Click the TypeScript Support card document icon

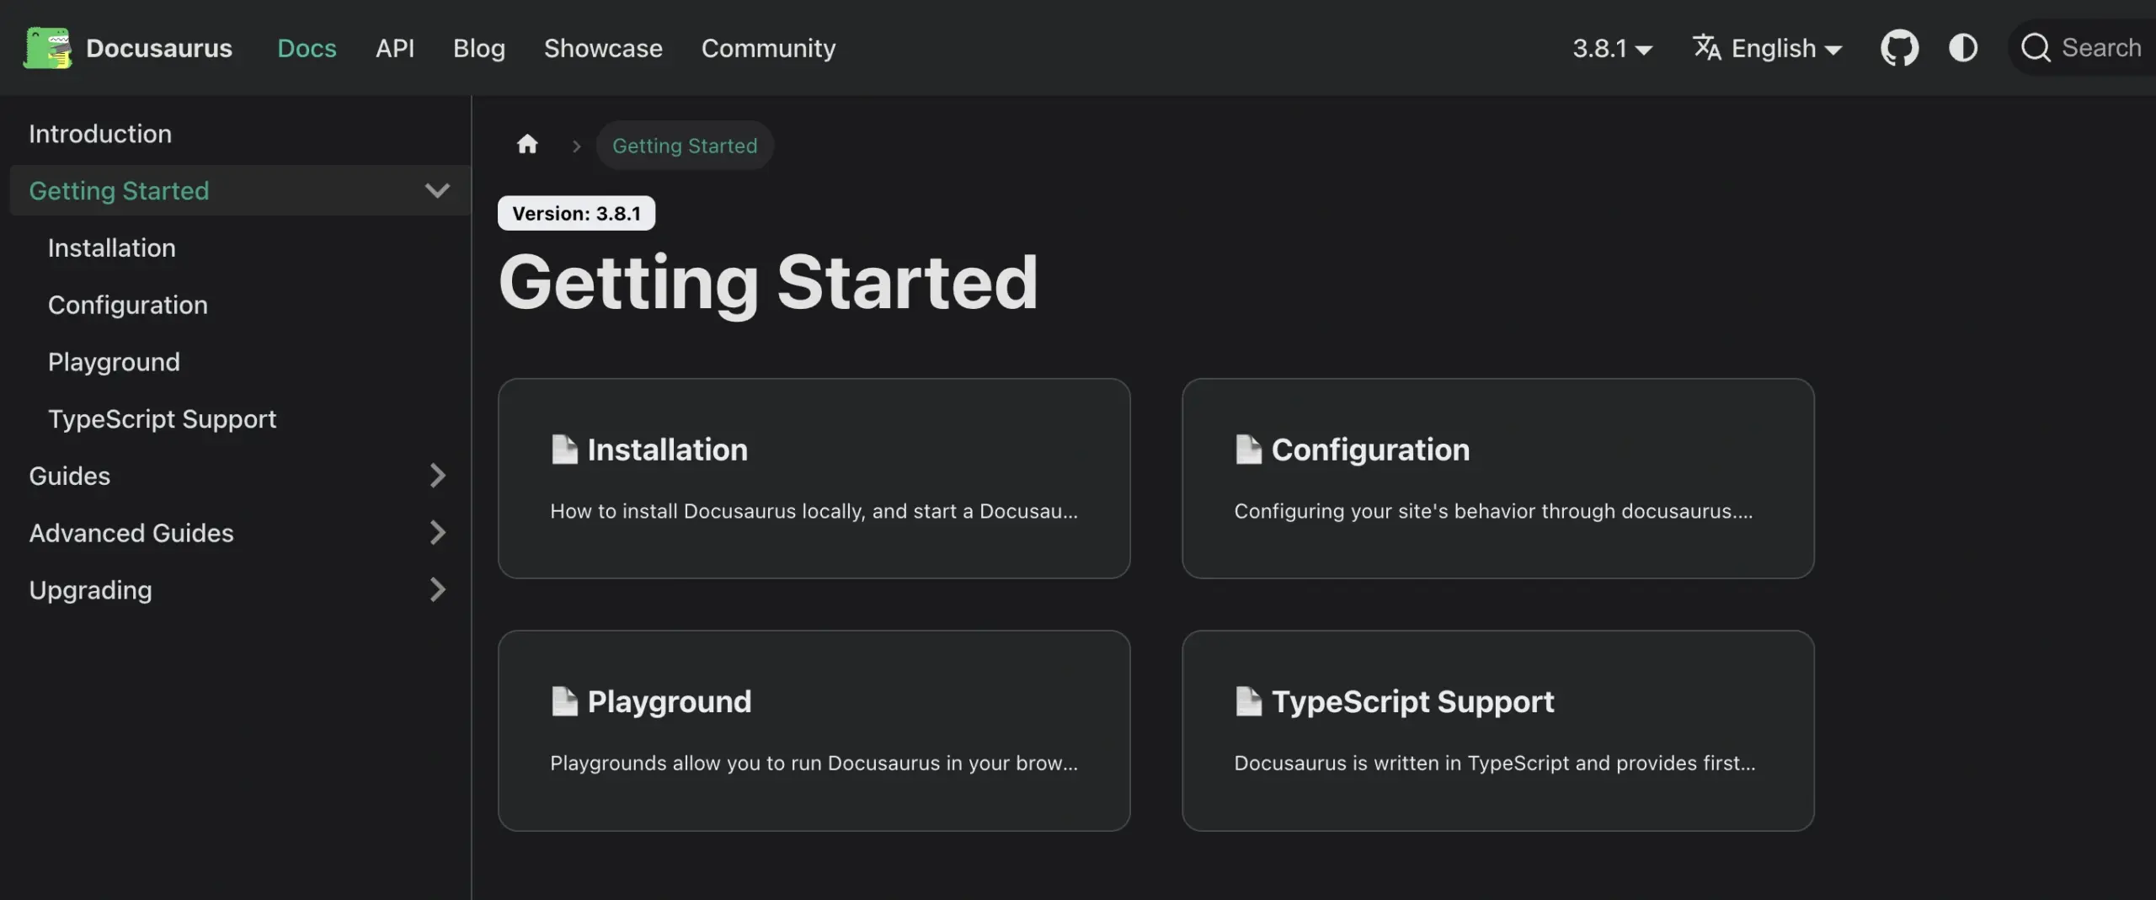click(x=1248, y=701)
